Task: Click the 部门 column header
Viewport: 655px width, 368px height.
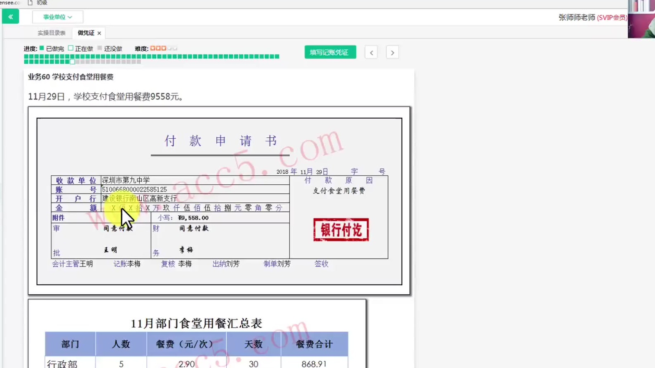Action: coord(70,344)
